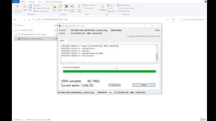Go forward with Explorer's right arrow

(x=20, y=19)
